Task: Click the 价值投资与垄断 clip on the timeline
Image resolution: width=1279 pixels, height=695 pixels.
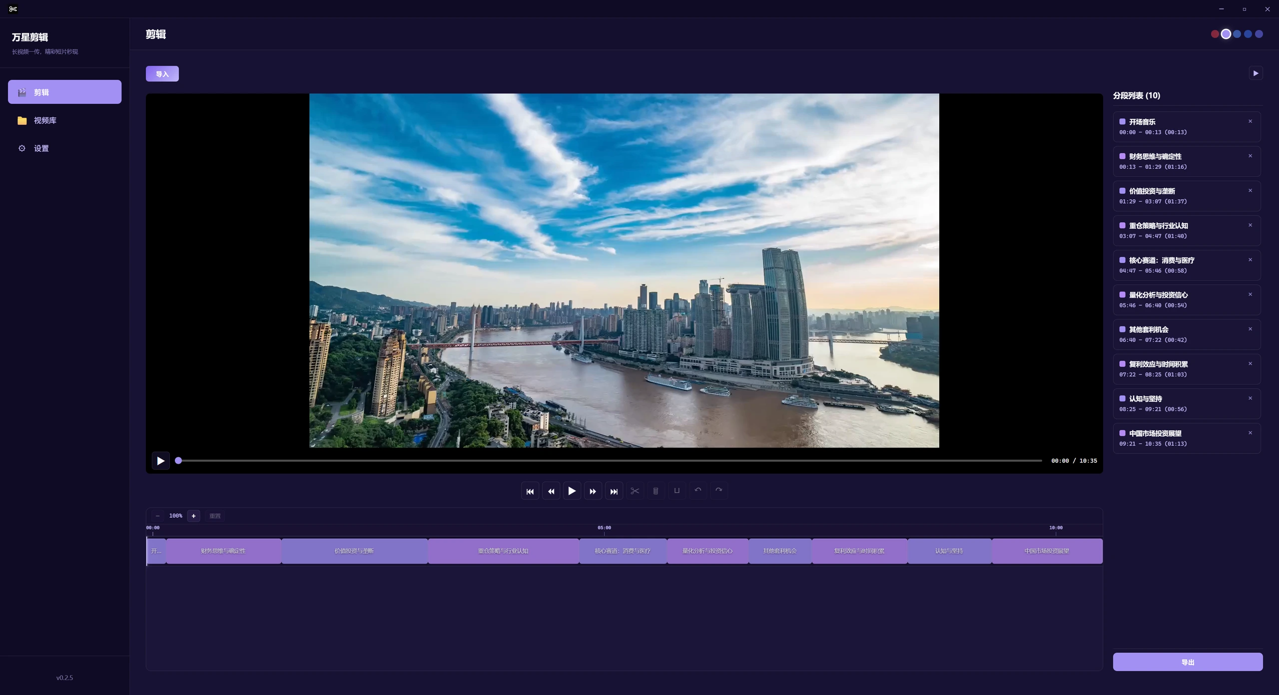Action: (354, 551)
